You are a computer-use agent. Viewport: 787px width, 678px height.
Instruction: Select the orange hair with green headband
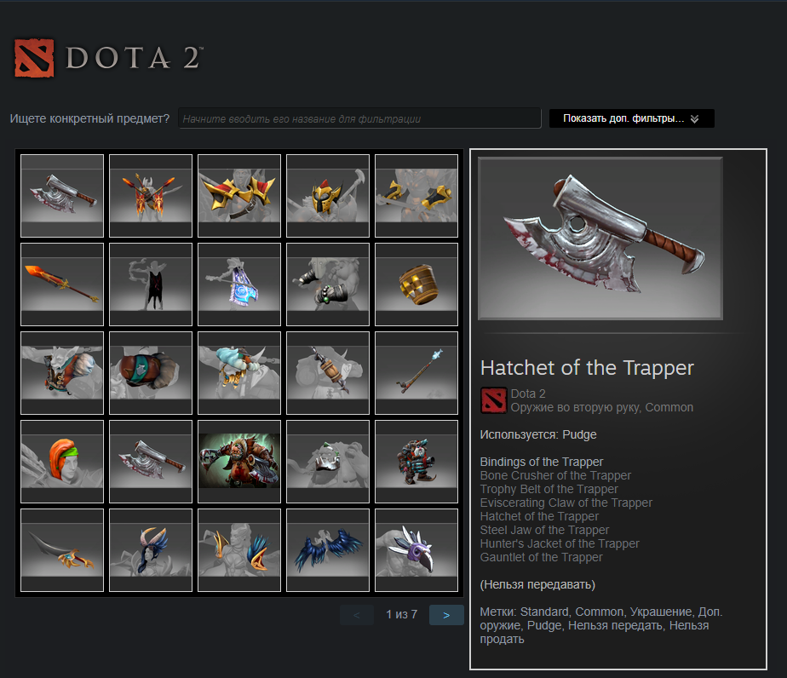(62, 461)
